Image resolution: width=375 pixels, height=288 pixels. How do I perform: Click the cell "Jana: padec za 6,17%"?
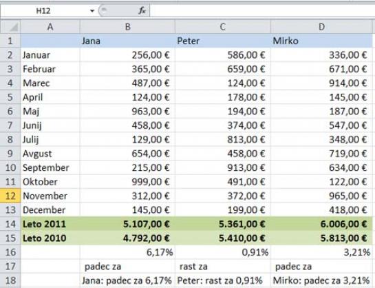(127, 280)
